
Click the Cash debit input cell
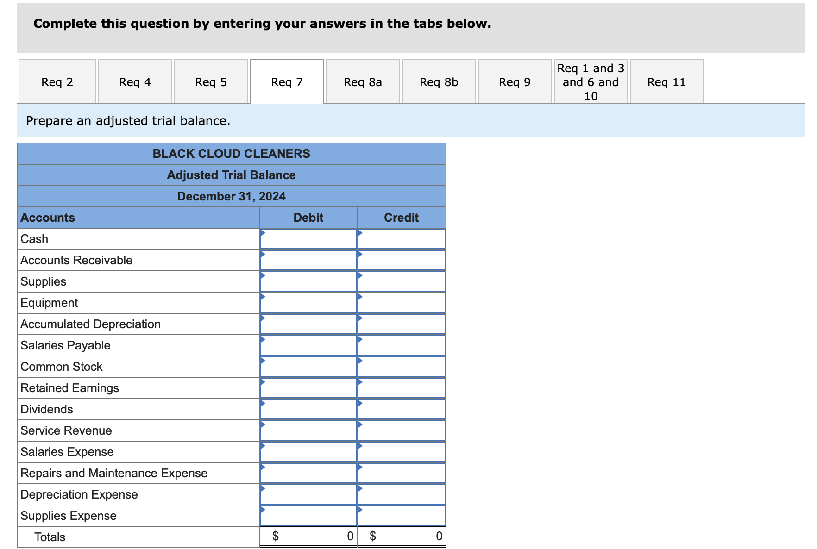pos(308,239)
